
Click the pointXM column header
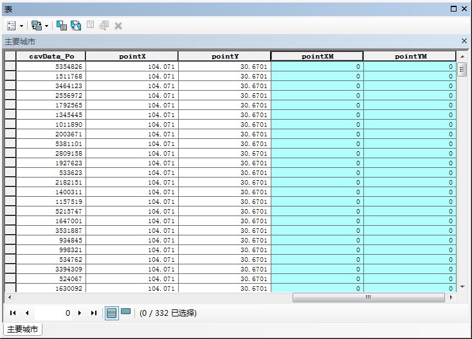point(317,57)
